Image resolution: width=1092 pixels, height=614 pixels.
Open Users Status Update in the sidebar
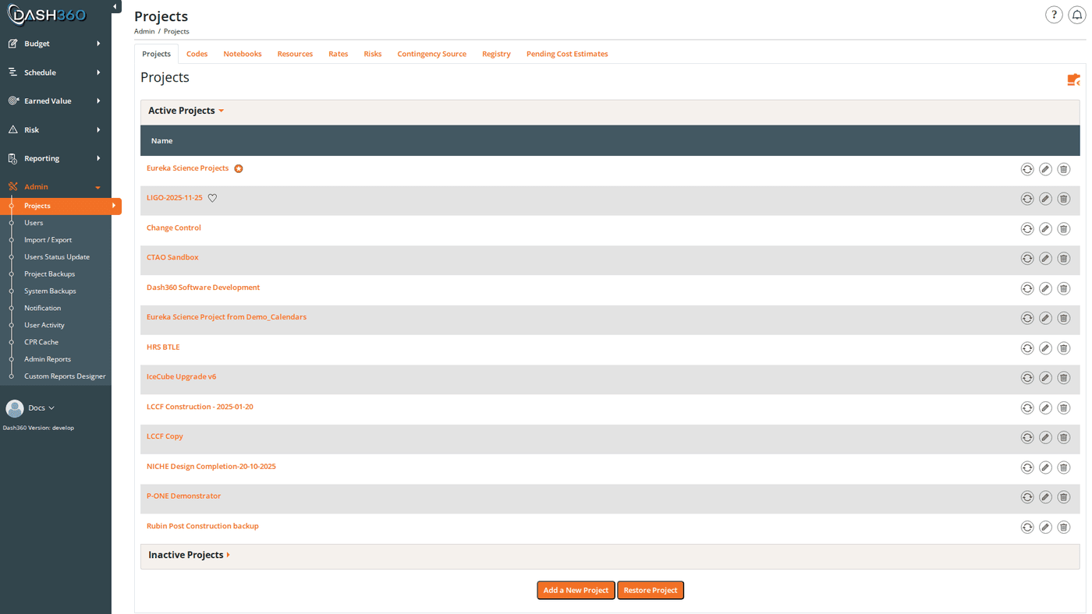pyautogui.click(x=57, y=257)
